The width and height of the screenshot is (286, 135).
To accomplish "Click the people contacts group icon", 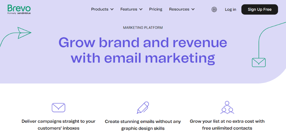I will click(227, 108).
